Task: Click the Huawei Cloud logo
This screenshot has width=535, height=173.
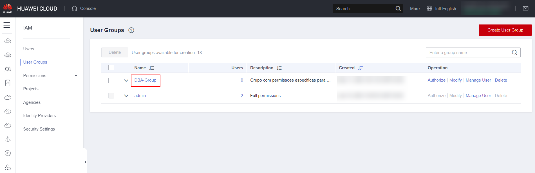Action: tap(8, 8)
